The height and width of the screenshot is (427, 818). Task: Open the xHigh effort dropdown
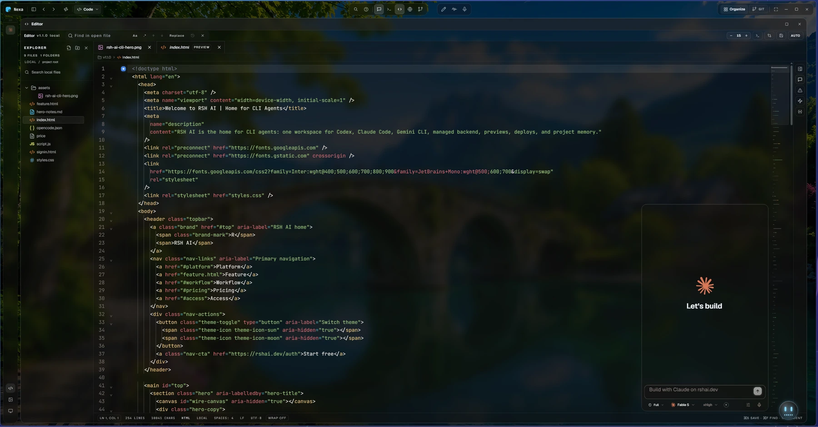710,405
